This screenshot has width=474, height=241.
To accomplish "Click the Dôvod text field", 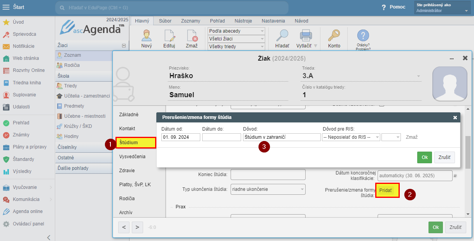I will pyautogui.click(x=282, y=137).
